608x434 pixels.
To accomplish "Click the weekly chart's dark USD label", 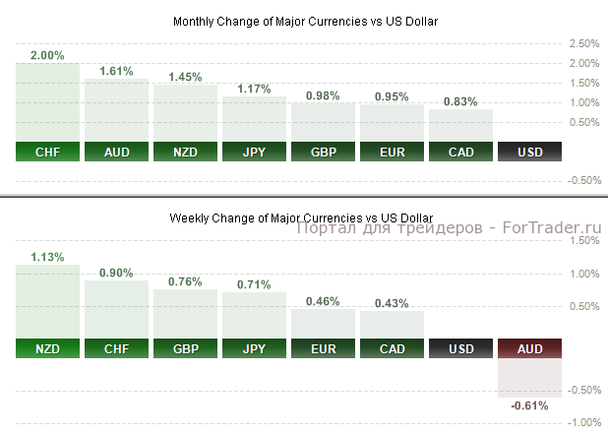I will point(460,347).
